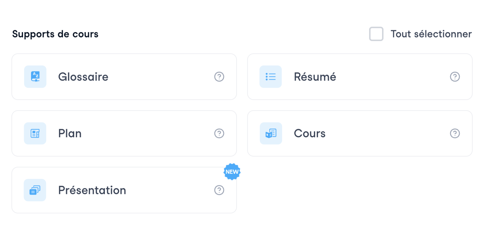
Task: Click the Présentation slides icon
Action: click(x=35, y=190)
